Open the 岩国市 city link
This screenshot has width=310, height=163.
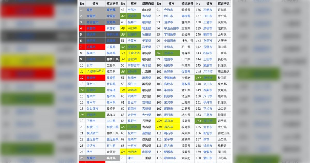169,59
